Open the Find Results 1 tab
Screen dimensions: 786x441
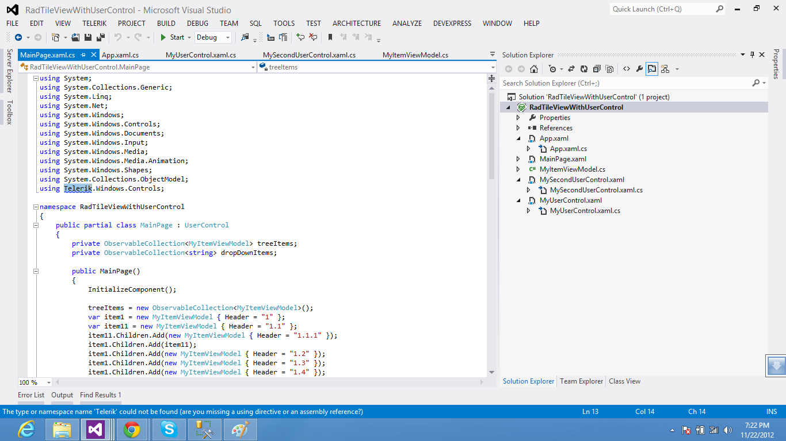[101, 395]
